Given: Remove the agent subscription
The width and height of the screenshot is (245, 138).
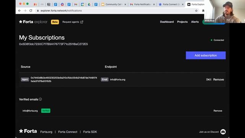Looking at the screenshot, I should [219, 79].
